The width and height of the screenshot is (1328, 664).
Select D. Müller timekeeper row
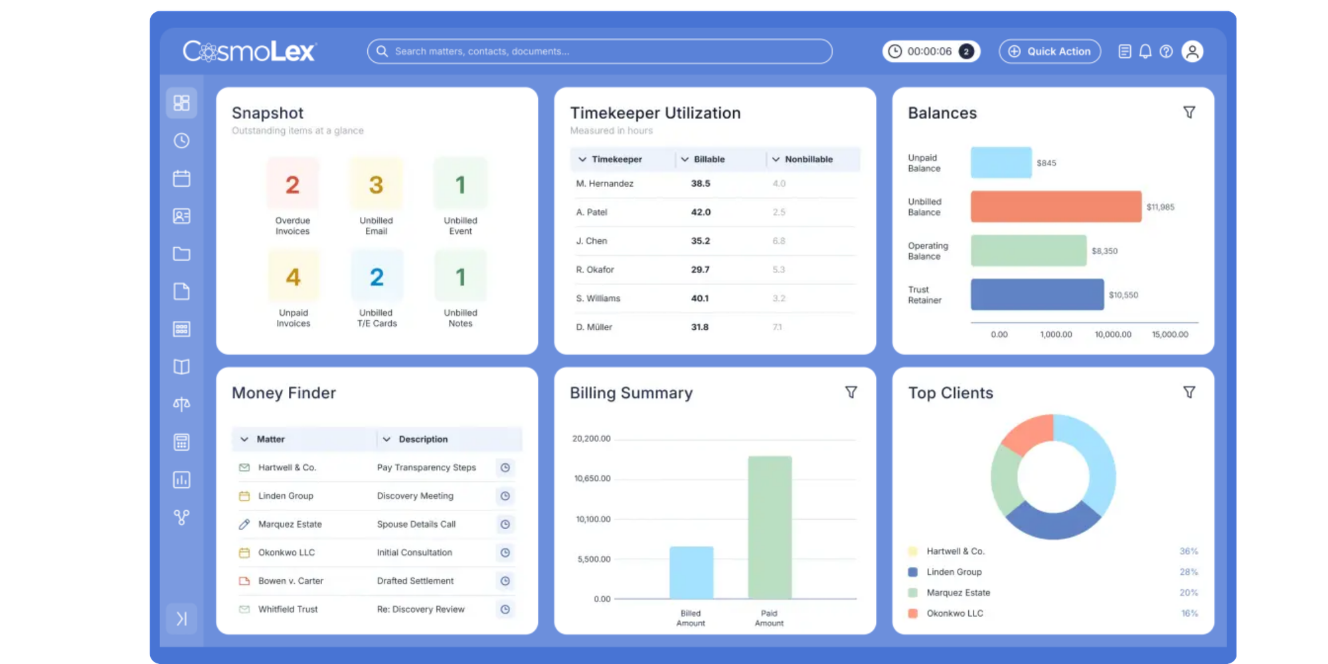tap(715, 327)
